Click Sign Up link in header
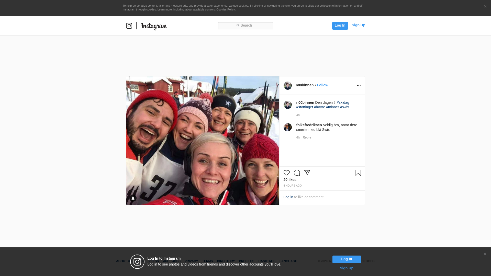Image resolution: width=491 pixels, height=276 pixels. 358,25
